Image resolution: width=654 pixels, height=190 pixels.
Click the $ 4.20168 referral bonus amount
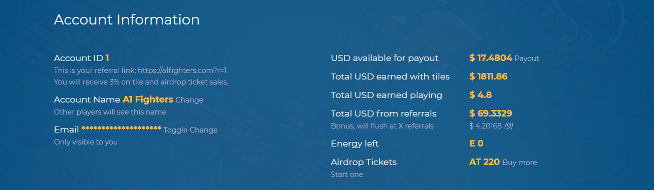coord(485,126)
